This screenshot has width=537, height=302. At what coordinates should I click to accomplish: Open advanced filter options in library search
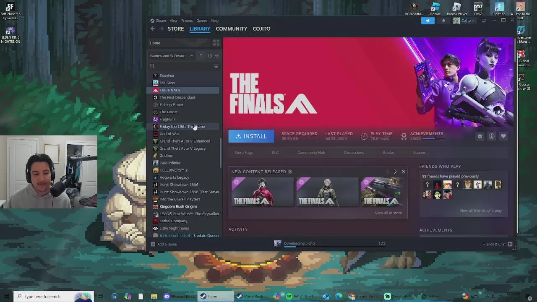[x=216, y=66]
